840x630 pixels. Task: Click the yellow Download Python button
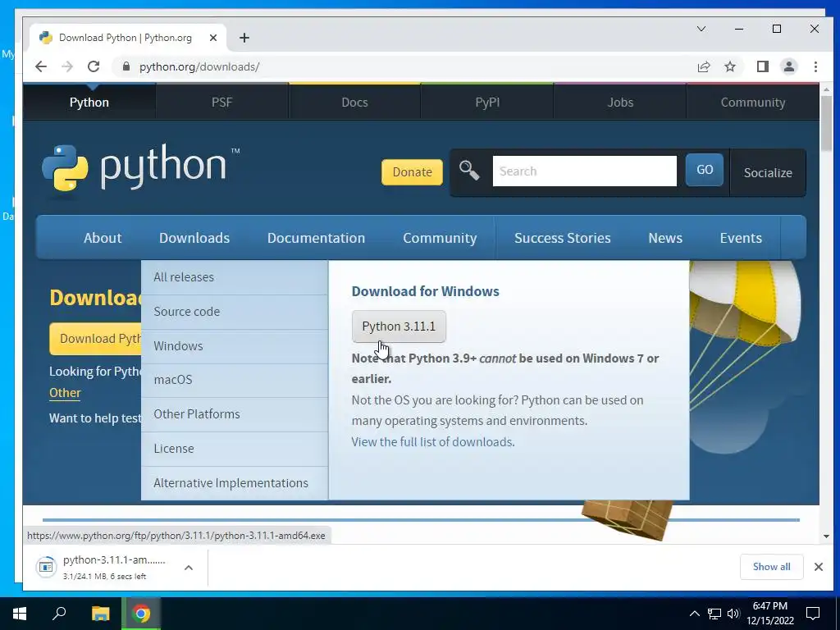point(95,339)
